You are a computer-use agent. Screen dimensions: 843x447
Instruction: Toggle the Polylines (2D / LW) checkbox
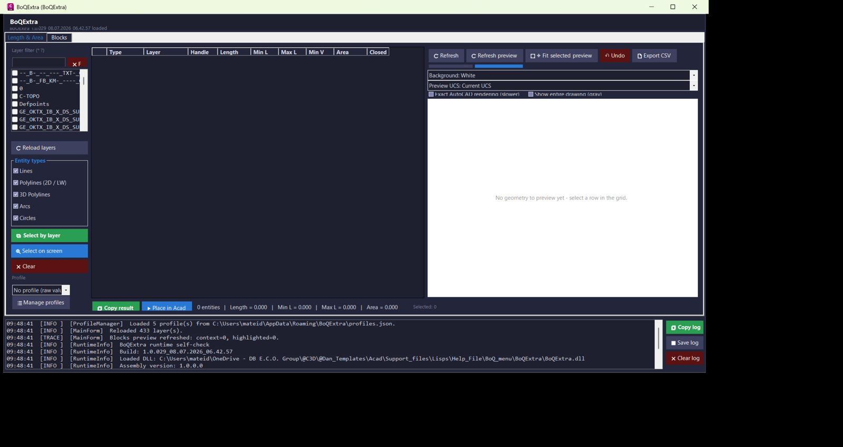click(x=16, y=182)
